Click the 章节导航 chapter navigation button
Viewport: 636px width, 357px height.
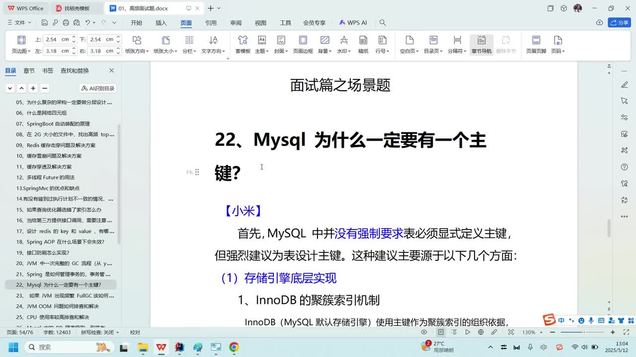pyautogui.click(x=481, y=45)
